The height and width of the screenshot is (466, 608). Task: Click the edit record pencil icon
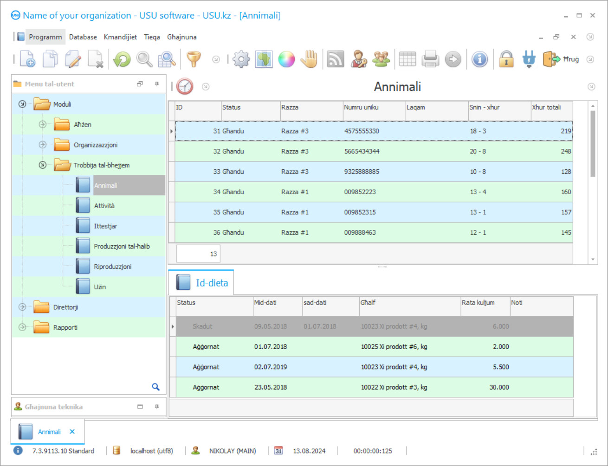pos(73,59)
